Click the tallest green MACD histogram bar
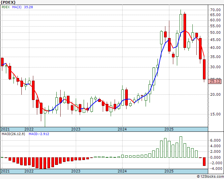This screenshot has height=179, width=224. point(181,147)
